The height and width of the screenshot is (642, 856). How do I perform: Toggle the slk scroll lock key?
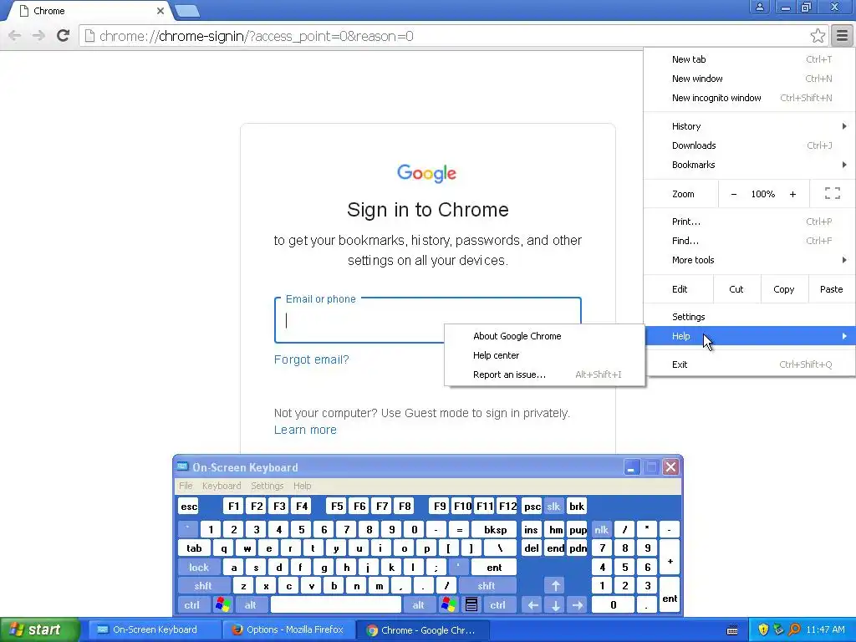[x=553, y=506]
